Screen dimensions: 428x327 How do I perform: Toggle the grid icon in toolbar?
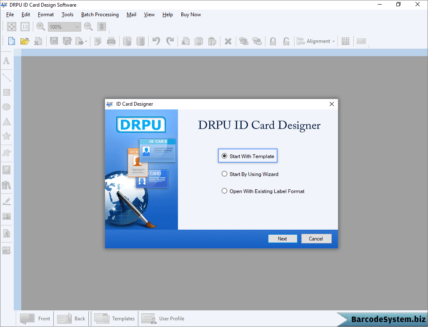pos(345,41)
